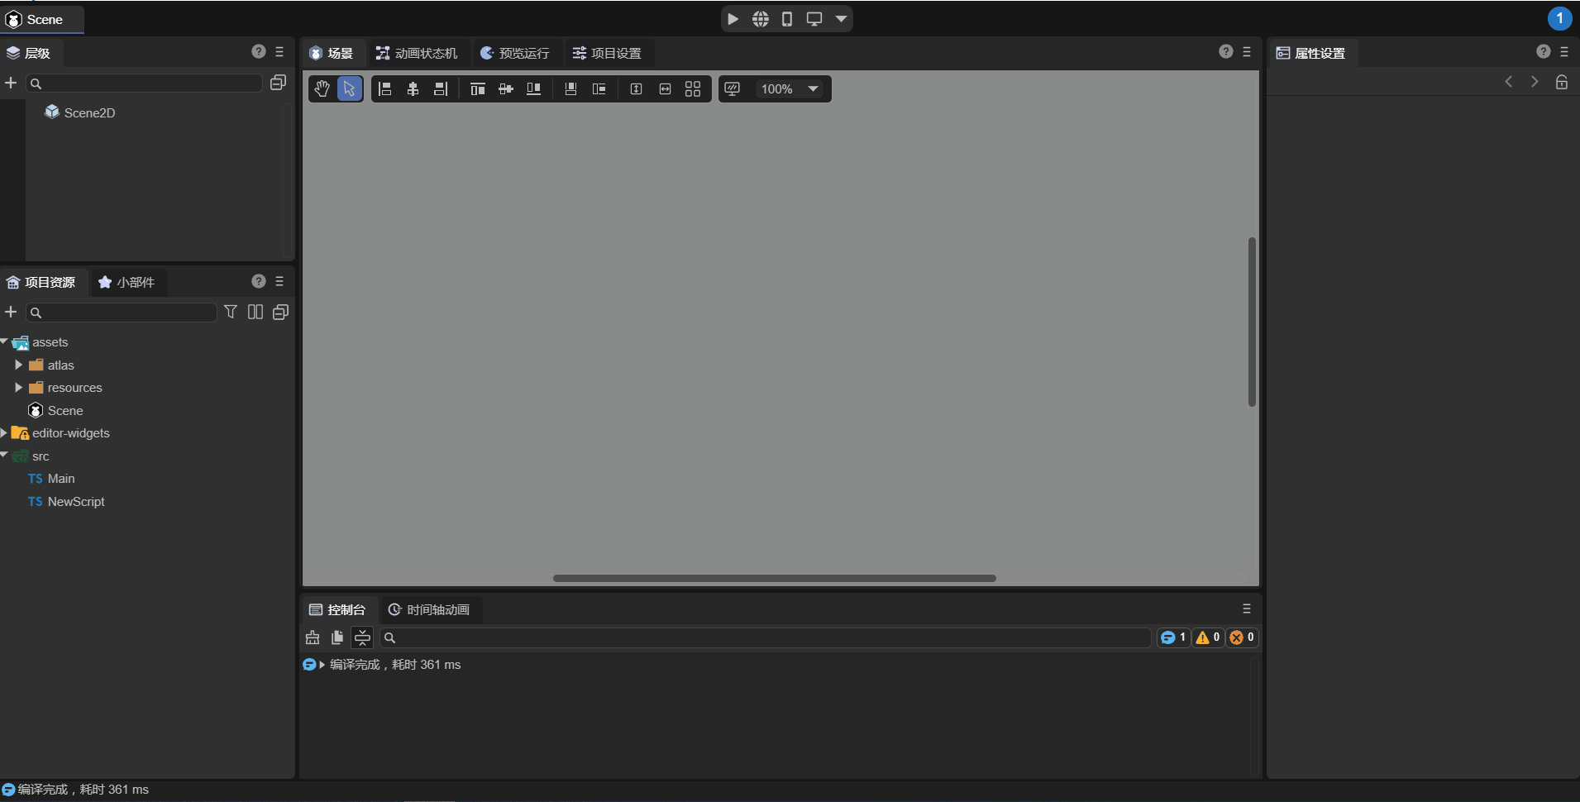Open the 时间轴动画 tab
Image resolution: width=1580 pixels, height=802 pixels.
coord(429,609)
